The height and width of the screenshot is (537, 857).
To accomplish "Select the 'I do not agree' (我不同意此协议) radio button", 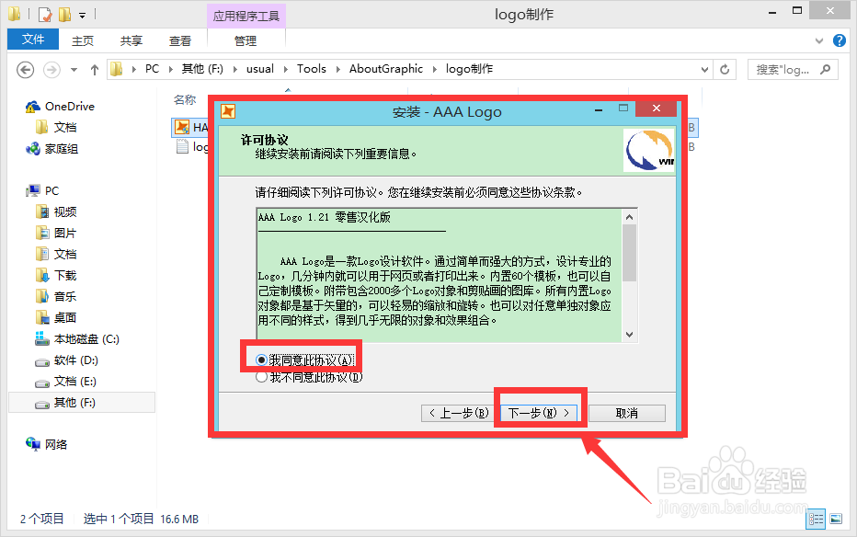I will tap(261, 377).
